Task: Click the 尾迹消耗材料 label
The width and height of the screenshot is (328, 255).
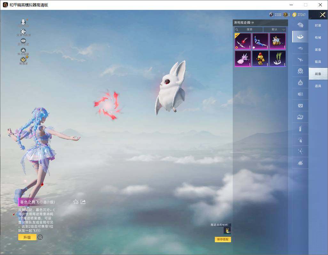Action: tap(220, 225)
